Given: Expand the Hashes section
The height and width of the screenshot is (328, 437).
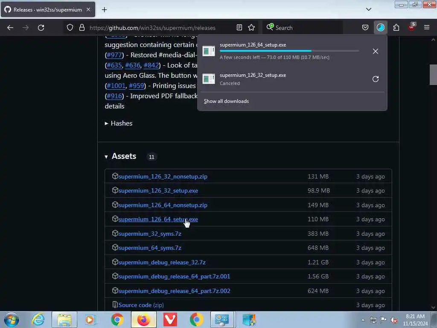Looking at the screenshot, I should pyautogui.click(x=119, y=123).
